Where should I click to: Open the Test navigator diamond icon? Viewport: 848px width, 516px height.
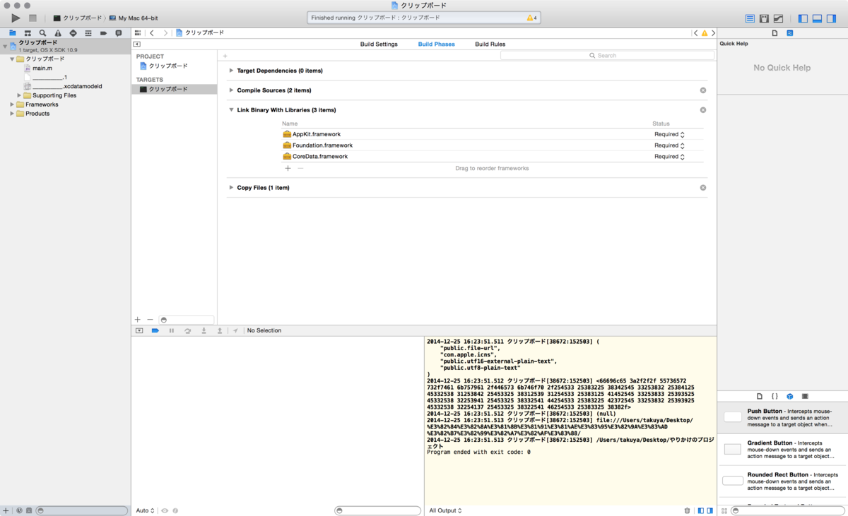coord(73,33)
